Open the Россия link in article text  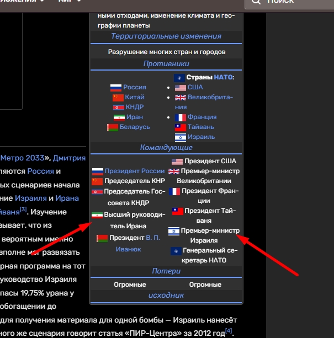pos(40,171)
